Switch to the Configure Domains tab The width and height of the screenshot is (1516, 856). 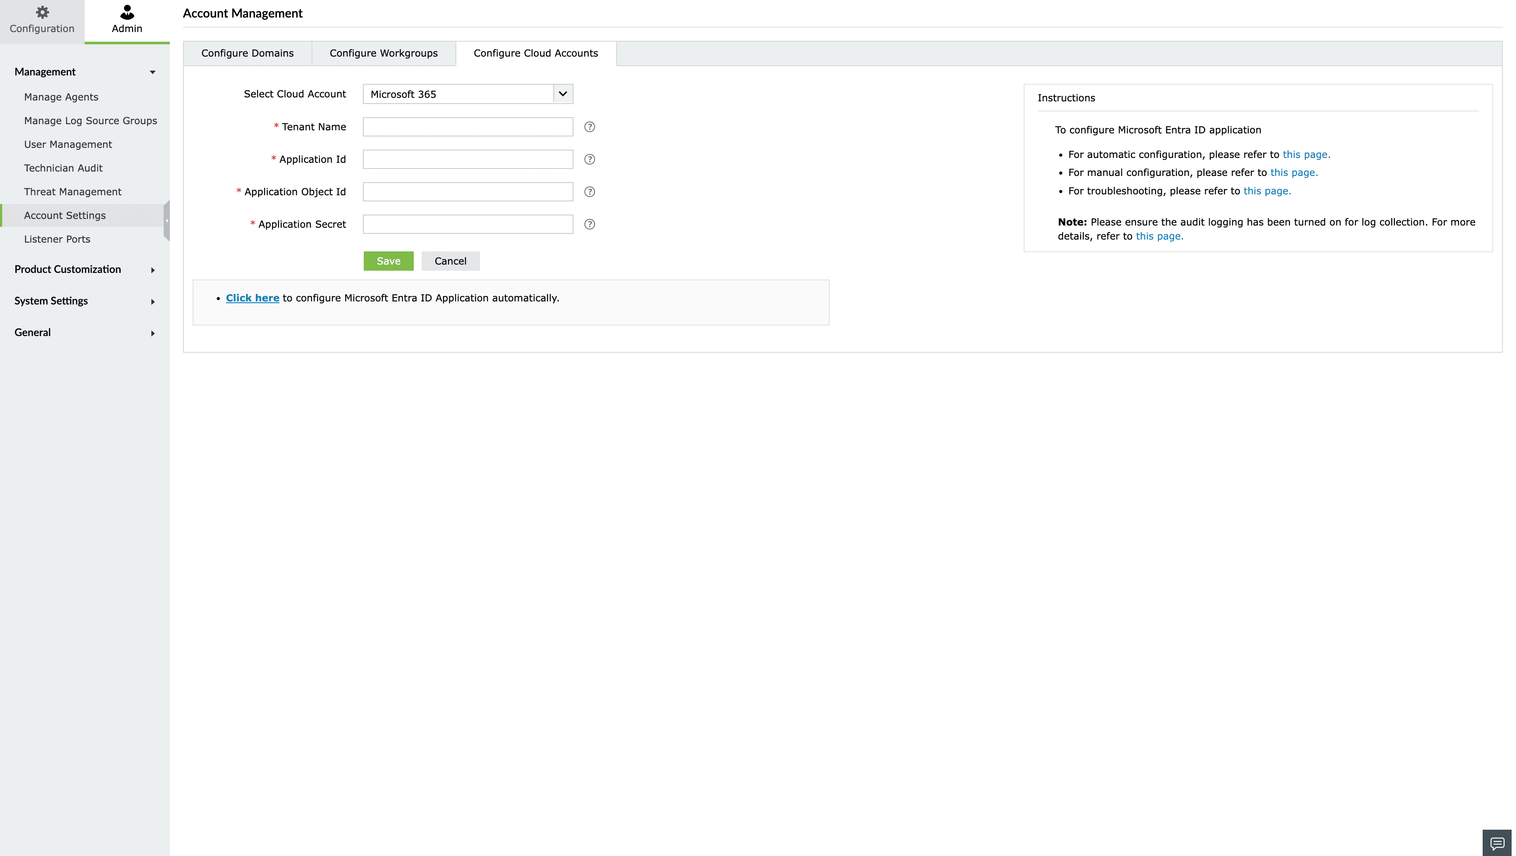point(247,54)
